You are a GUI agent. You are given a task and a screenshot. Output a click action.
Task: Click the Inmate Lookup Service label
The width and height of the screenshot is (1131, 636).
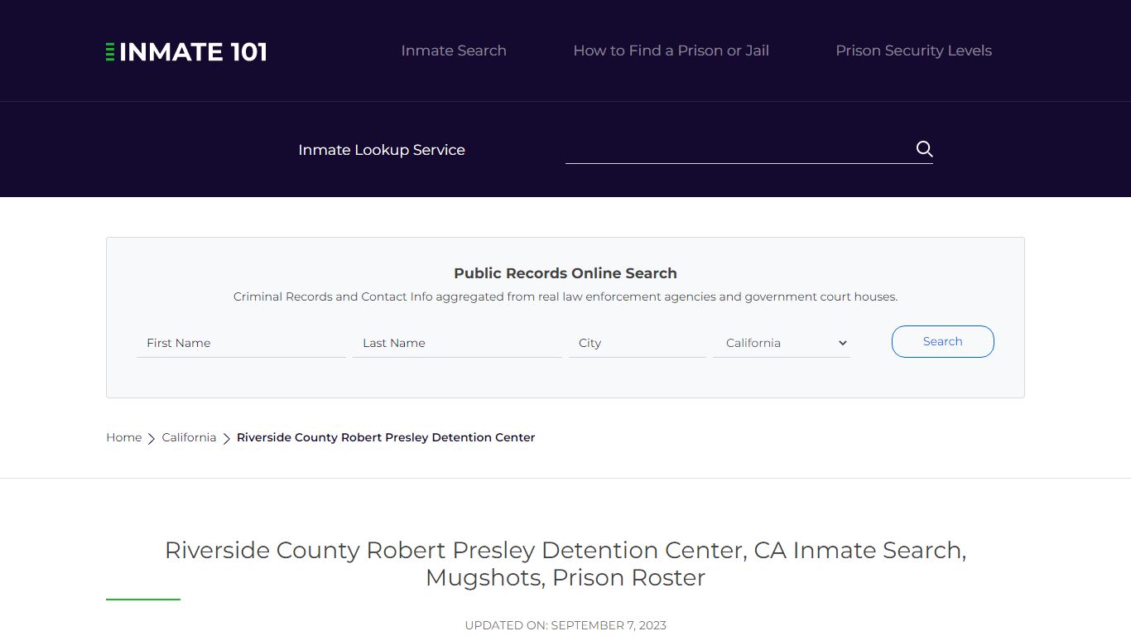(x=382, y=150)
